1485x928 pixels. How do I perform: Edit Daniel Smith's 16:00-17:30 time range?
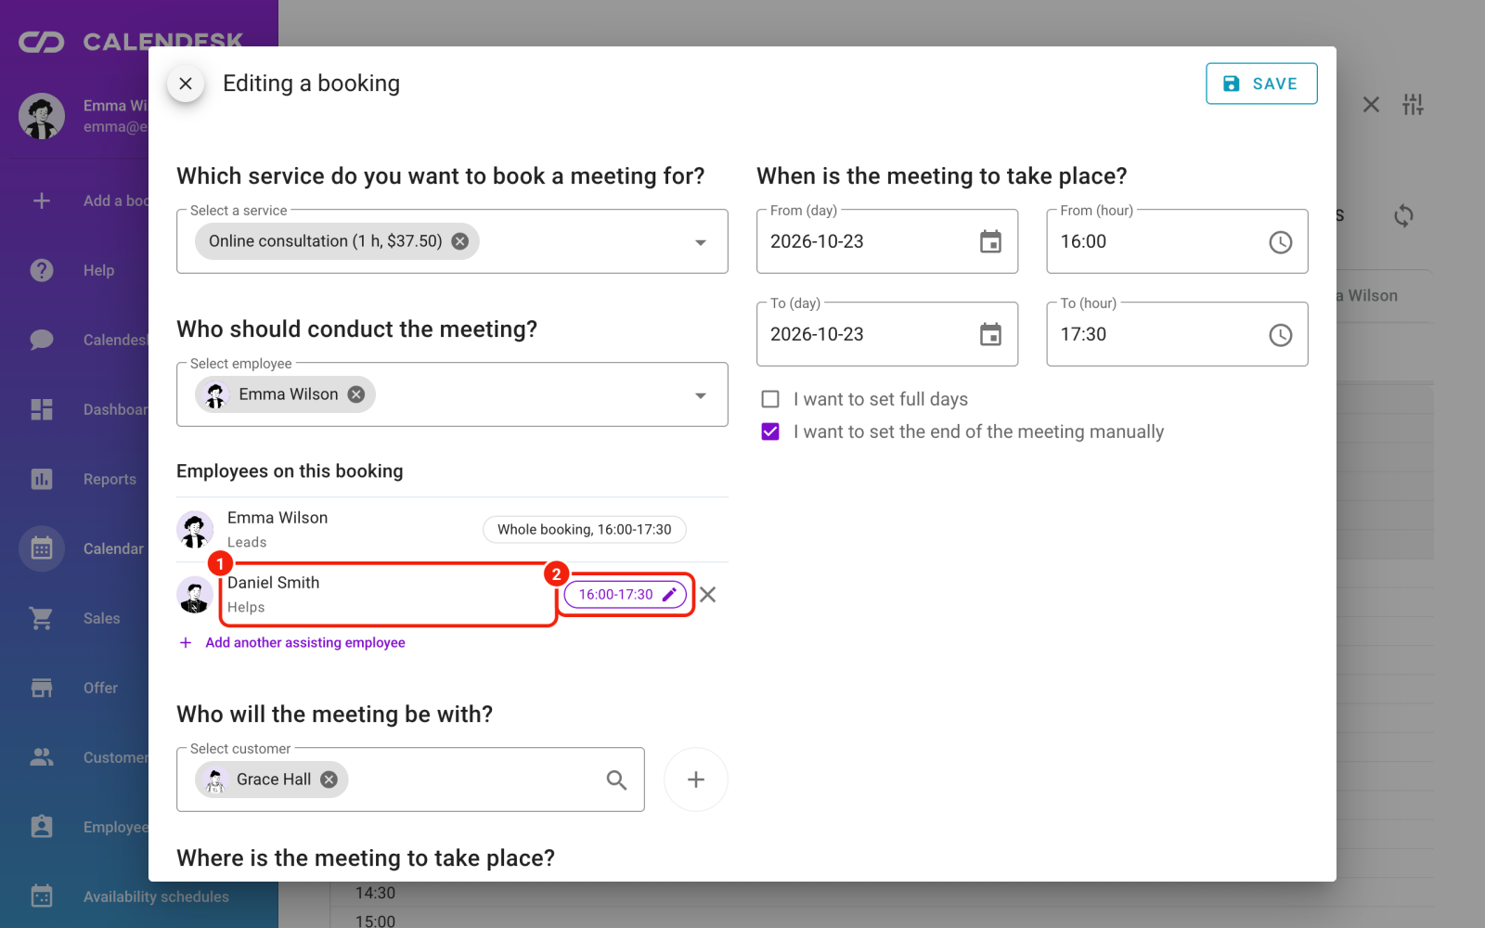pos(626,595)
